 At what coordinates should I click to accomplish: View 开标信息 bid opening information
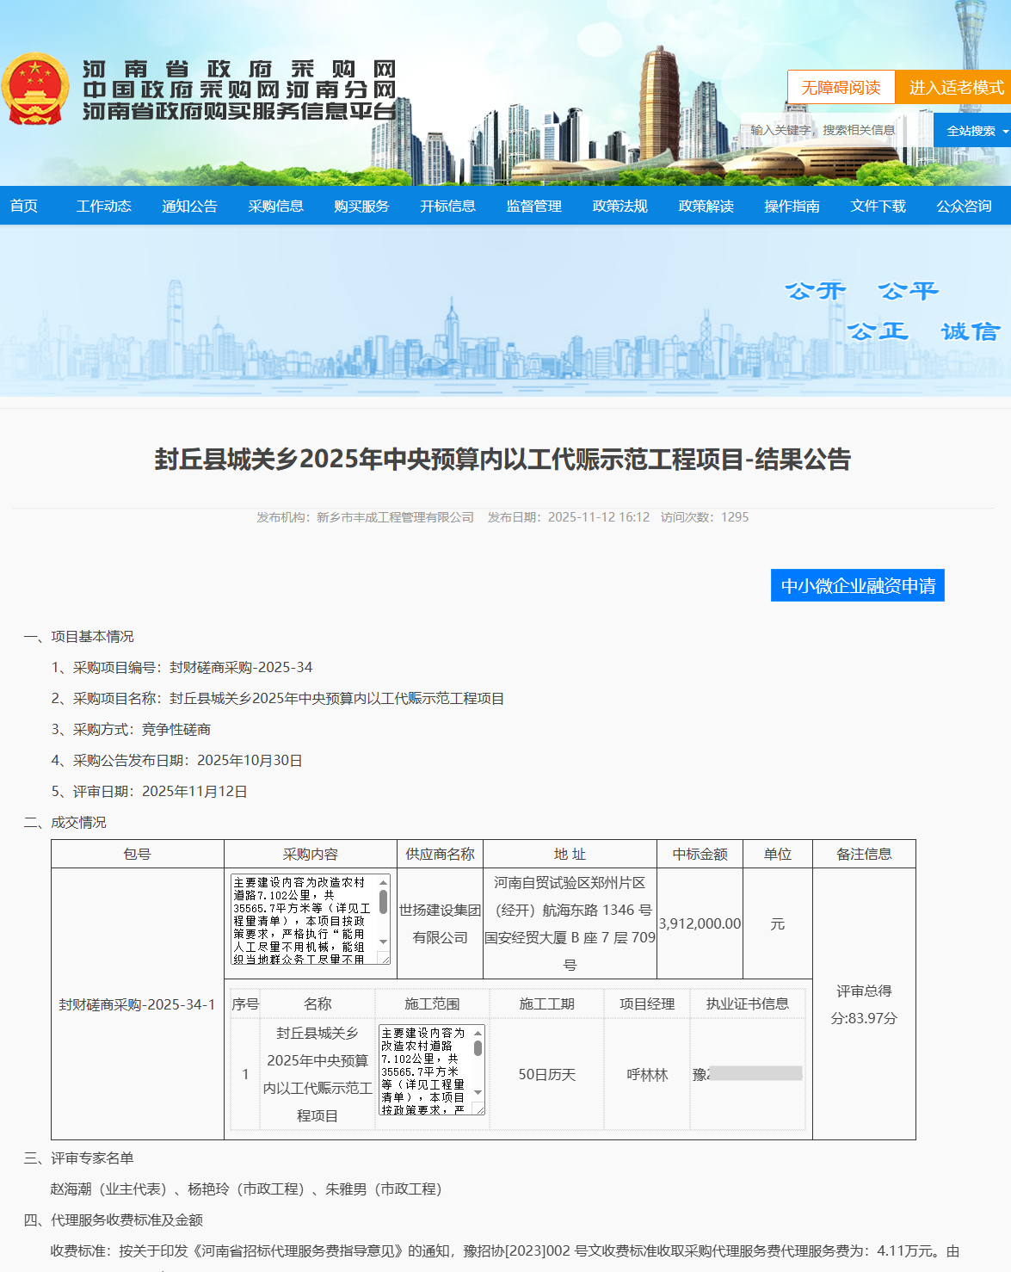[x=447, y=206]
